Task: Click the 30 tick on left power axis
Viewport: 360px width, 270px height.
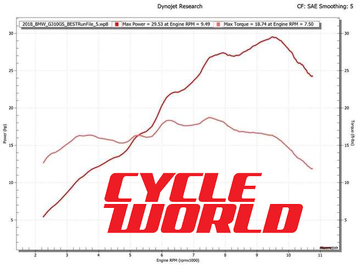Action: [x=12, y=33]
